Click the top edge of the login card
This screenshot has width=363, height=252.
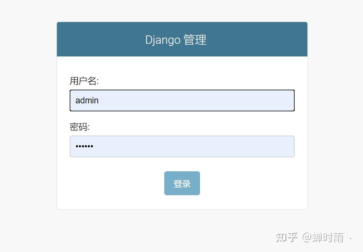coord(182,22)
